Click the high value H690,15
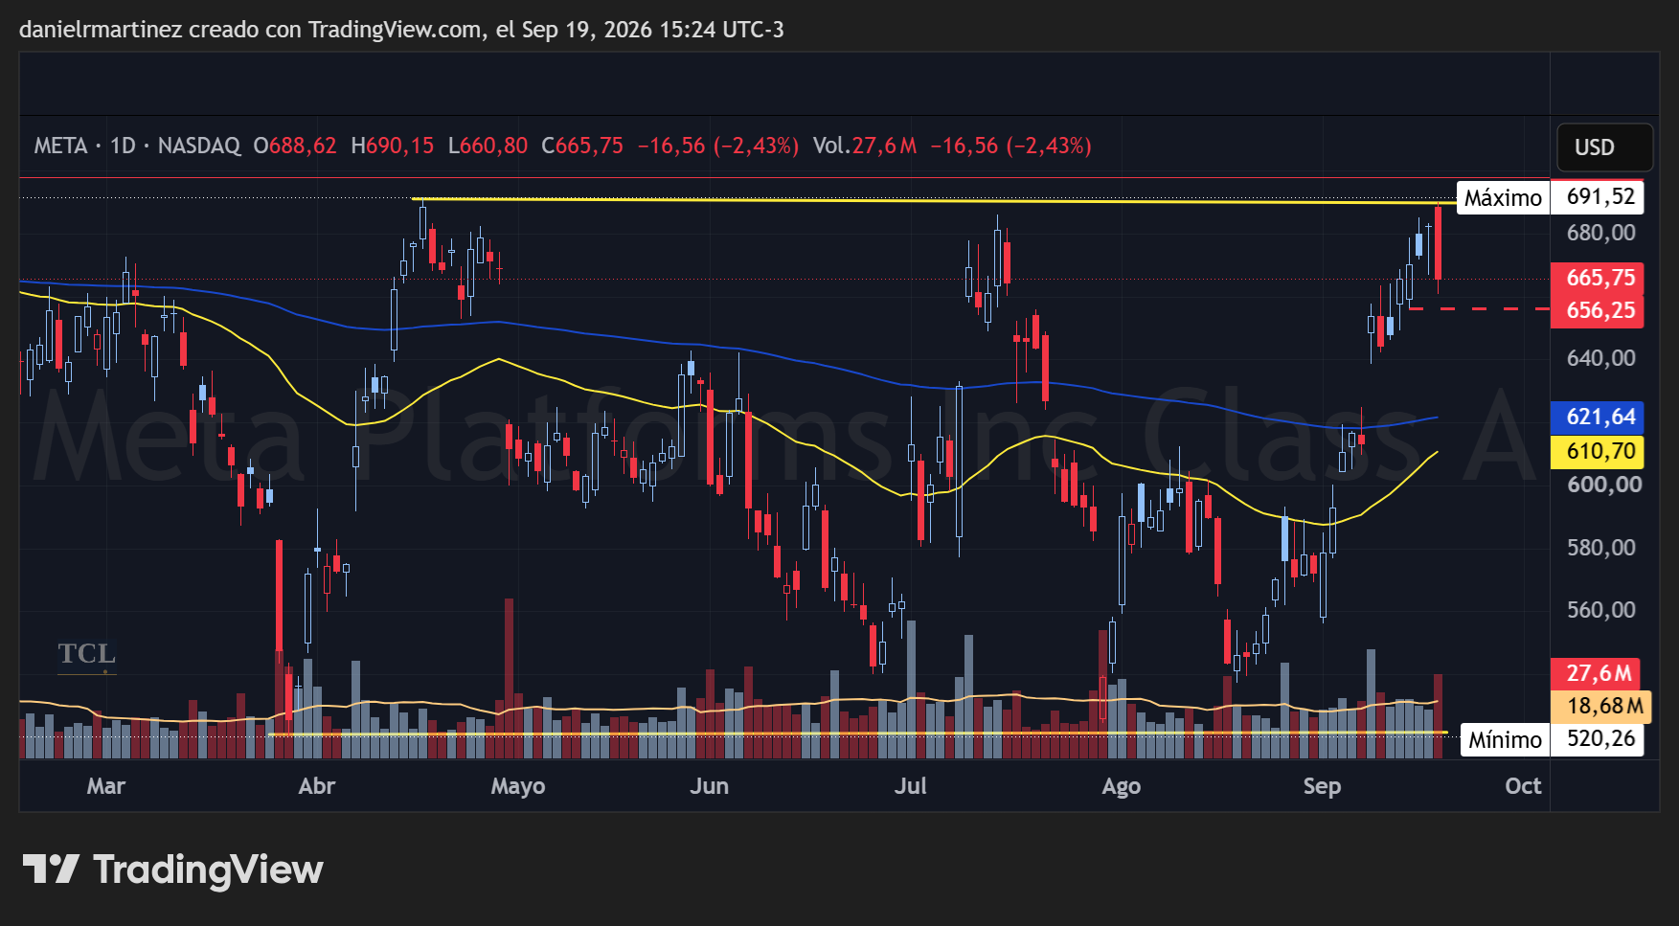The image size is (1679, 926). [x=393, y=146]
